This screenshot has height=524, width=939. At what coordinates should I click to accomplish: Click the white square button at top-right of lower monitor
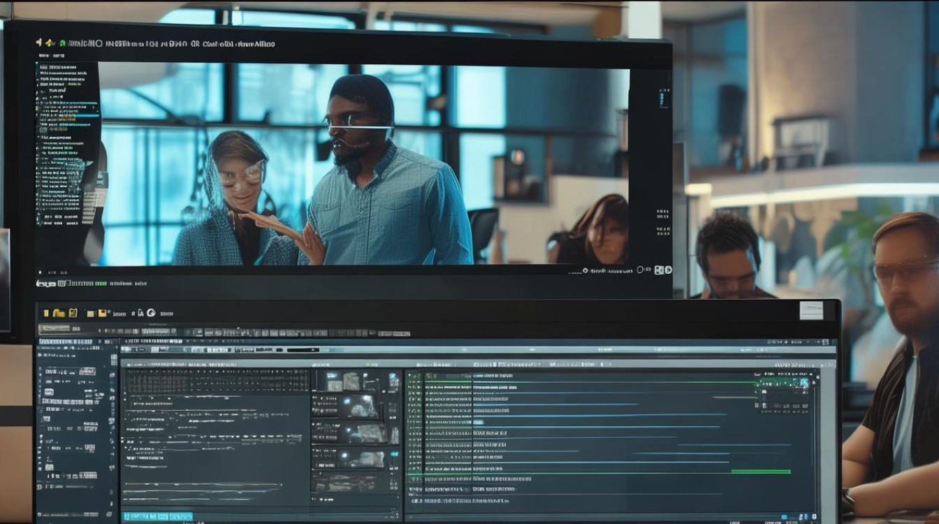(x=811, y=311)
